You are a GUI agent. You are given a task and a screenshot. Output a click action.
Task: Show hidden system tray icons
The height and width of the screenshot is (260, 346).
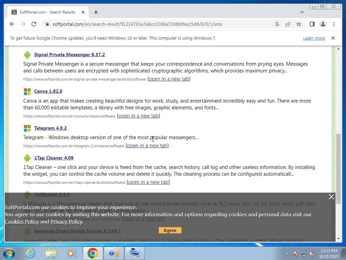[287, 254]
